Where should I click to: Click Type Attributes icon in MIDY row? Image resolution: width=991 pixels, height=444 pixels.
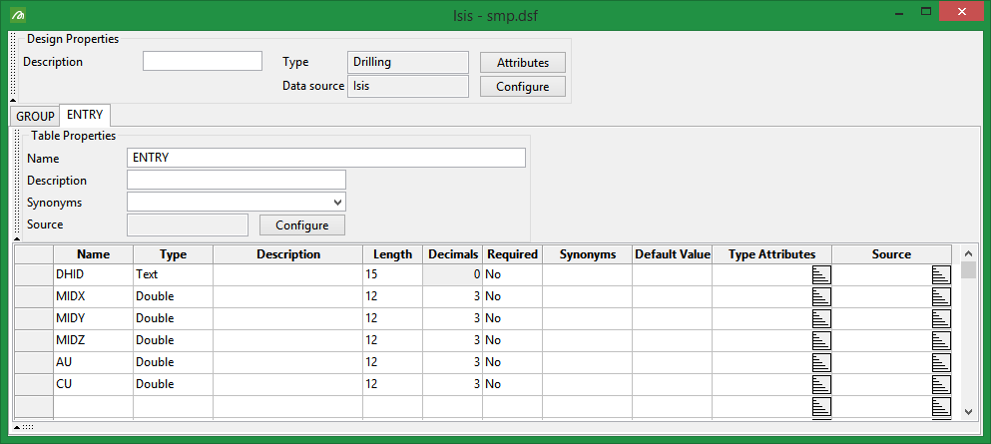pos(821,318)
